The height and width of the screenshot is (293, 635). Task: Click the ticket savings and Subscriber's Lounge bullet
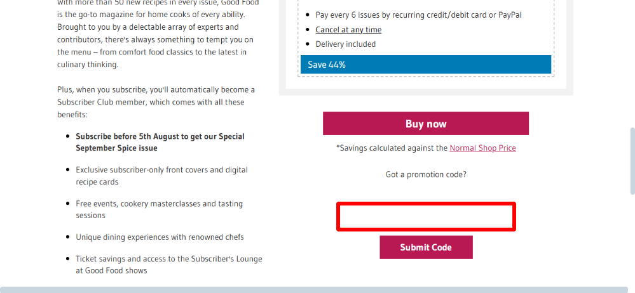coord(168,264)
